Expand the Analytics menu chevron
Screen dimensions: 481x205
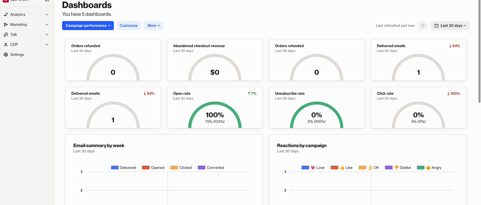[47, 15]
